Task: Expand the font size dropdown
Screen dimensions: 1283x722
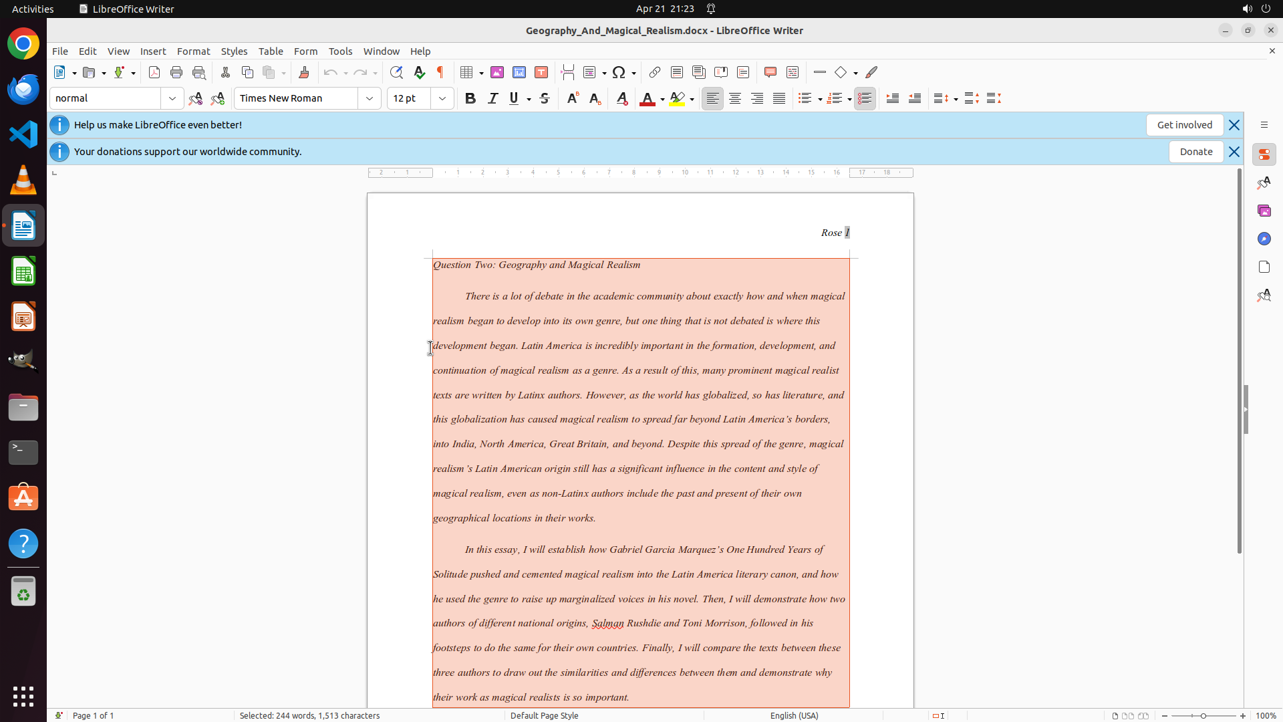Action: pos(442,98)
